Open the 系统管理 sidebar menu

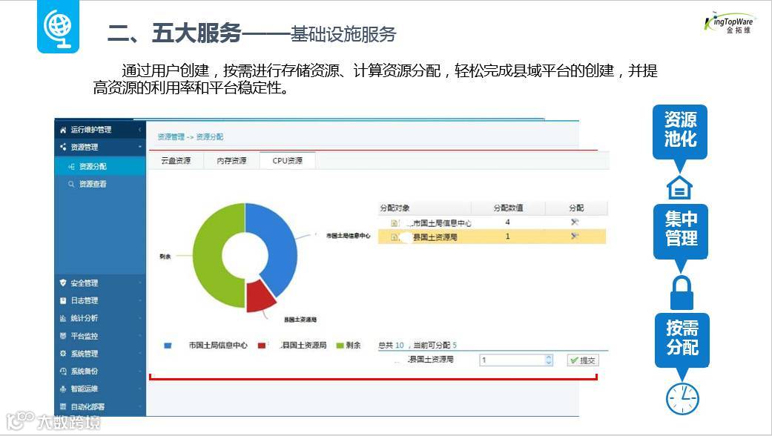(x=100, y=354)
